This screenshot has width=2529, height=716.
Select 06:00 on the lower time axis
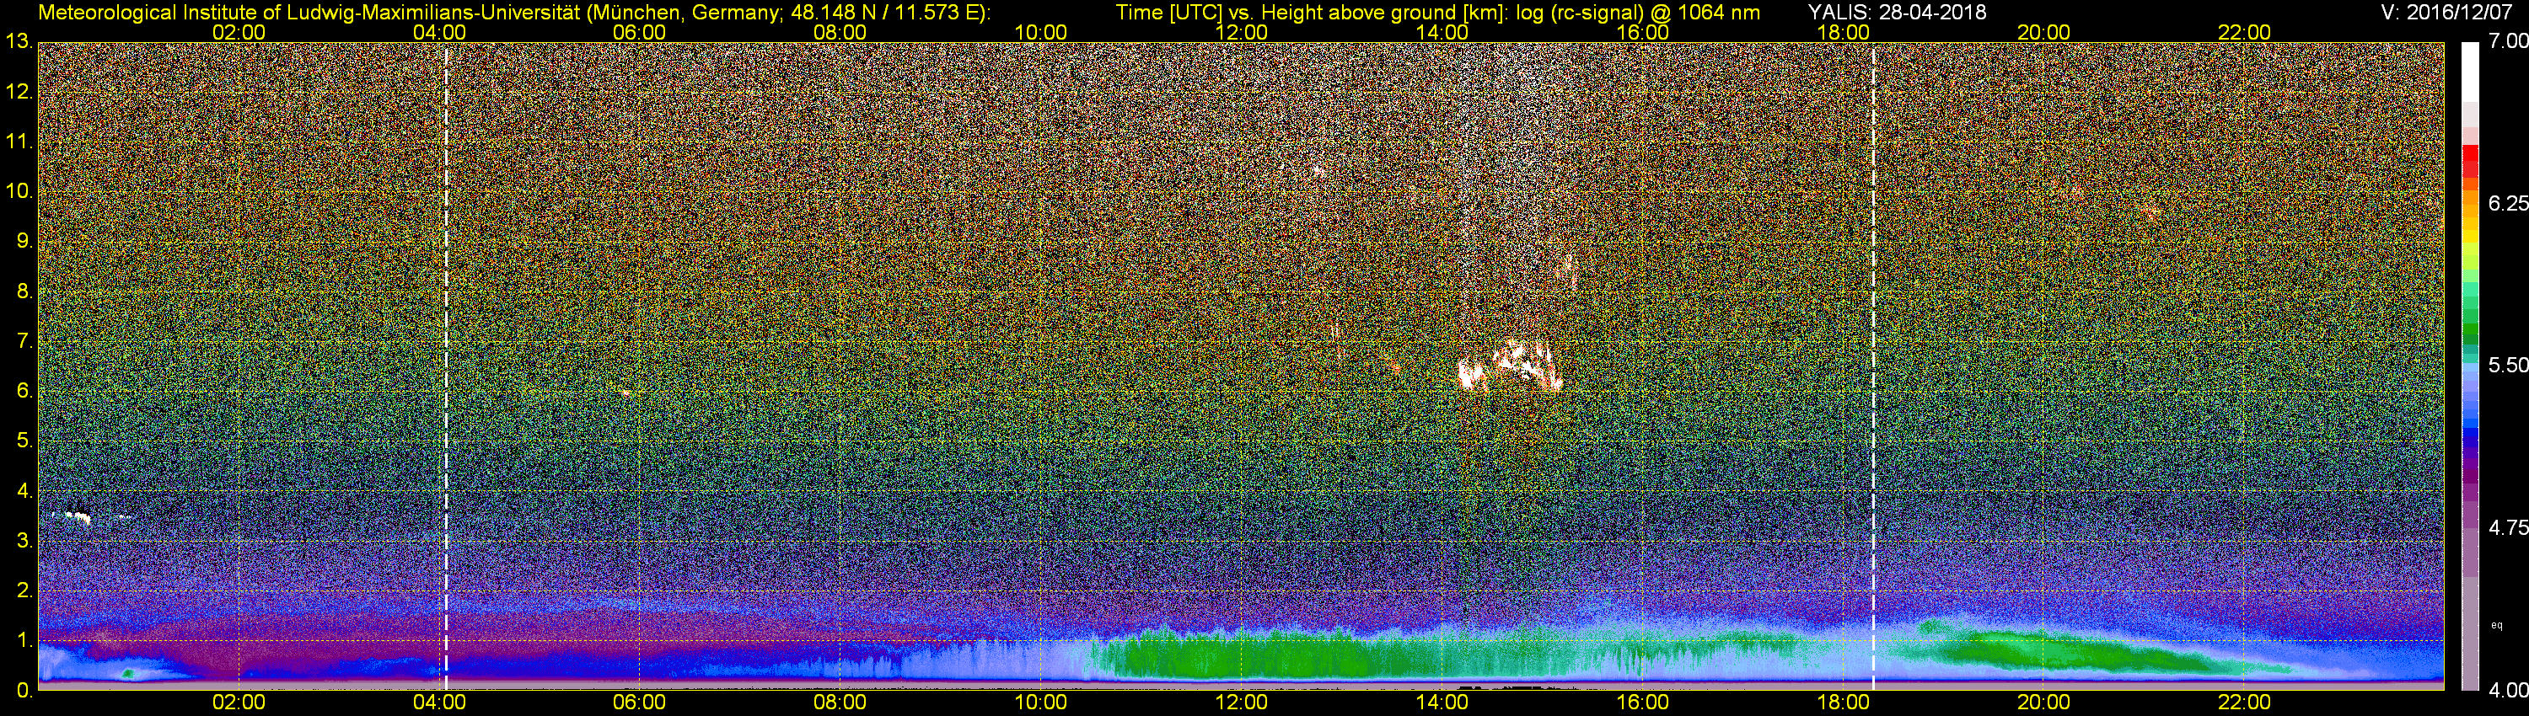point(639,703)
